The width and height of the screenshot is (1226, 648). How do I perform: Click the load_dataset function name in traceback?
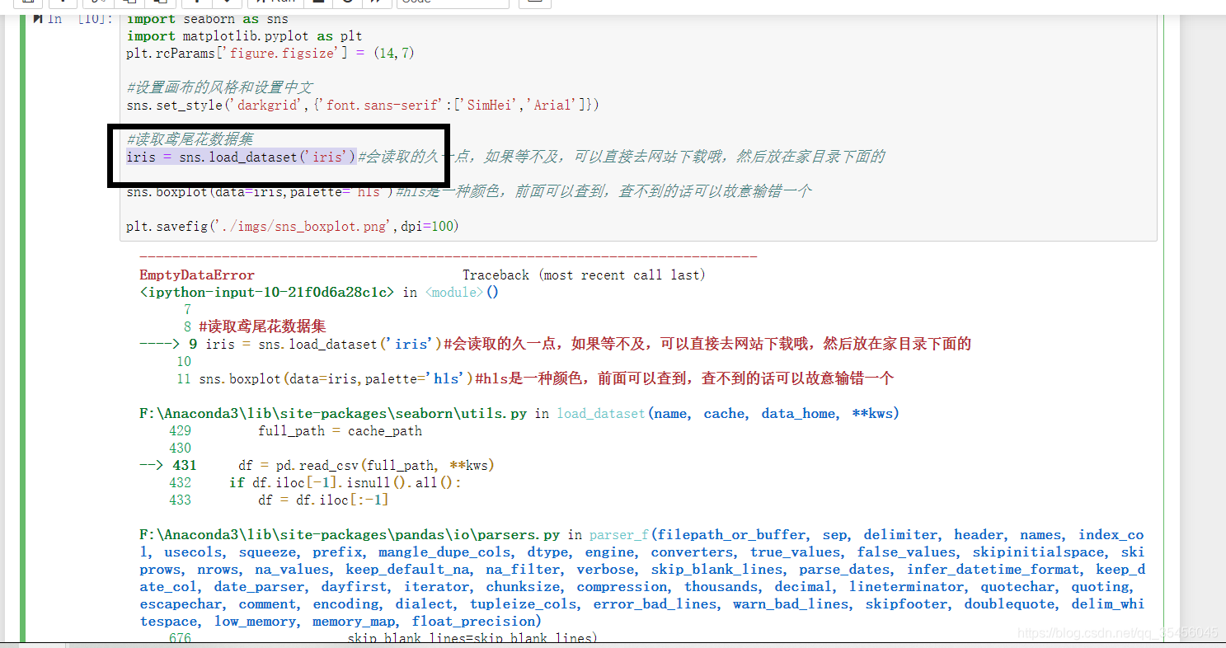pos(601,413)
